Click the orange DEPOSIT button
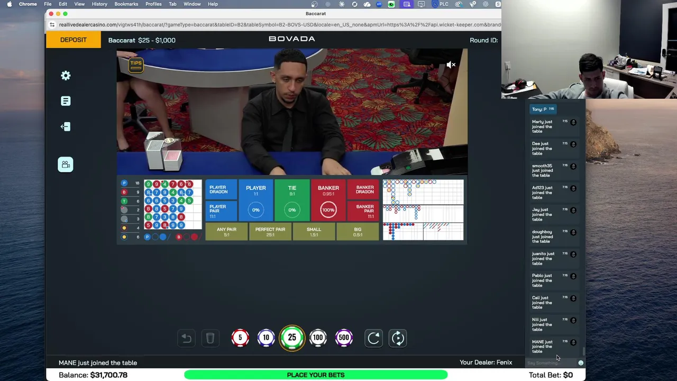 [x=74, y=40]
